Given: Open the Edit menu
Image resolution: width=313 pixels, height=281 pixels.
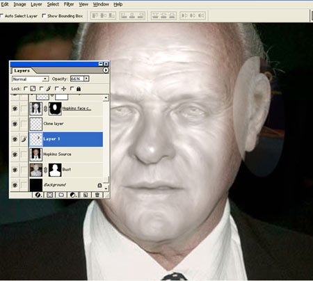Looking at the screenshot, I should click(x=5, y=4).
